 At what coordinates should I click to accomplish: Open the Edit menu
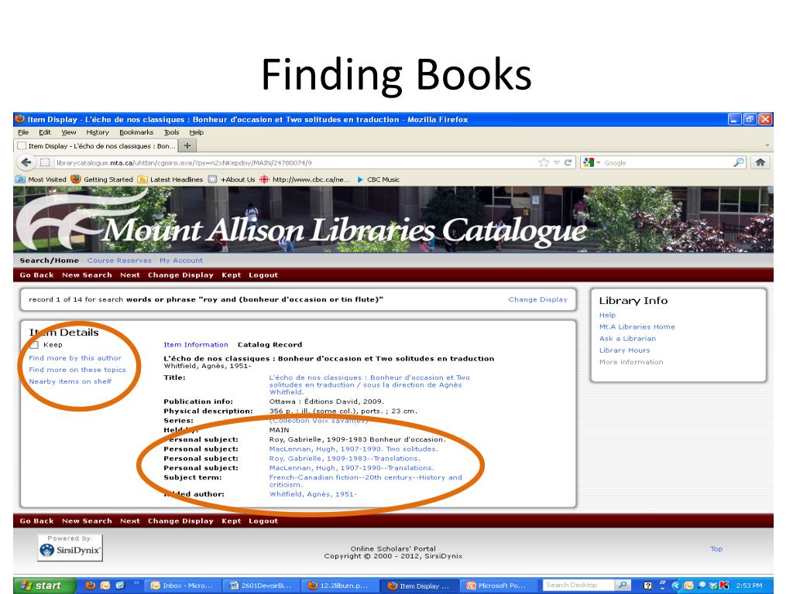coord(45,132)
